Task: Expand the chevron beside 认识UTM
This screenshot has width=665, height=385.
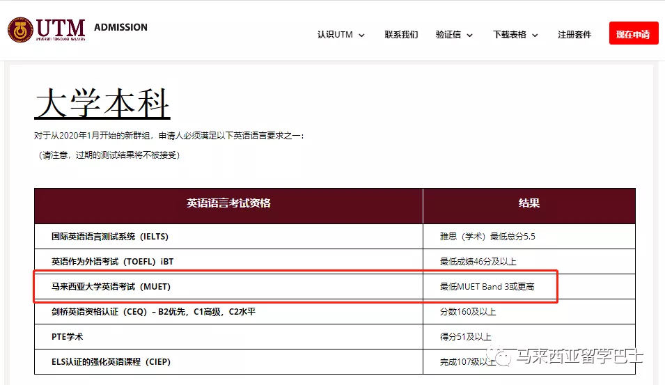Action: [362, 36]
